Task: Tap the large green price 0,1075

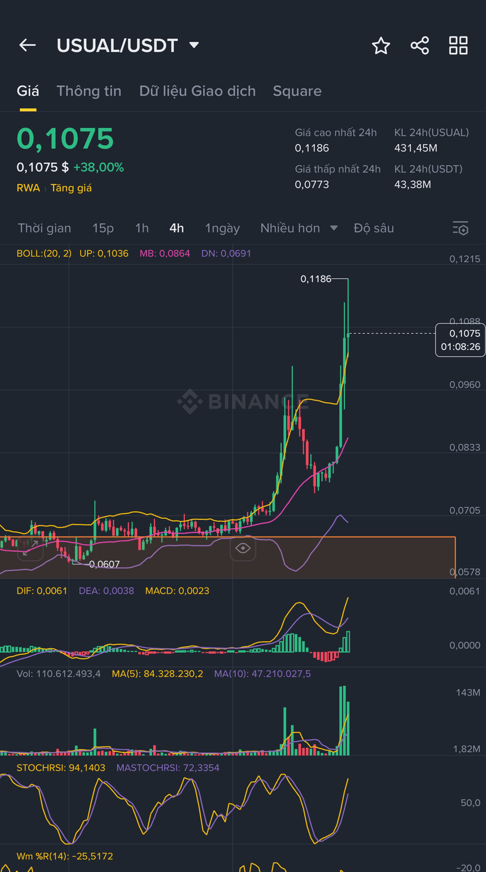Action: click(65, 139)
